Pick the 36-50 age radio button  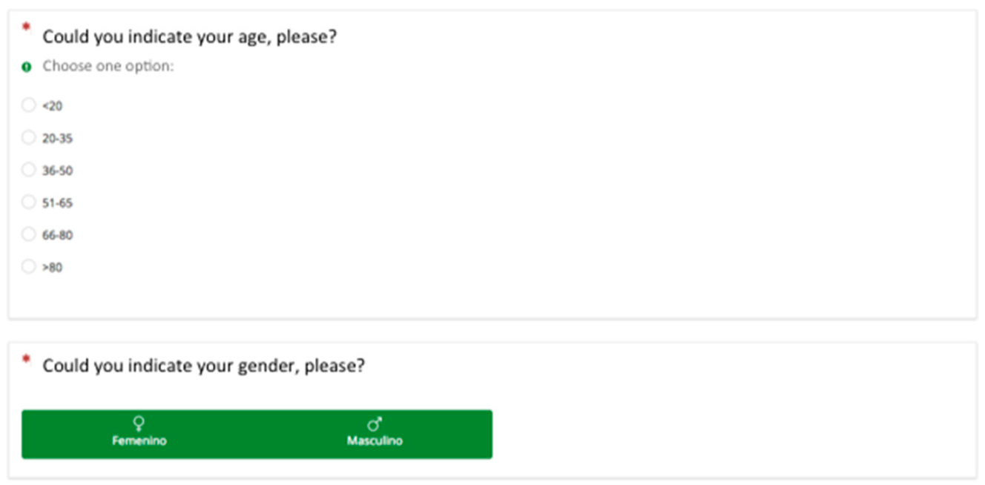tap(28, 170)
